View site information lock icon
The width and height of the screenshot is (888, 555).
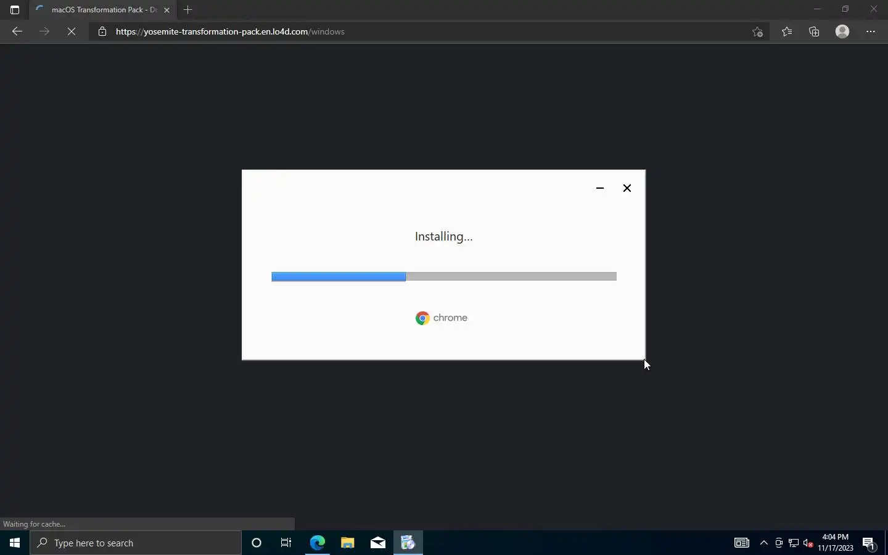(102, 31)
